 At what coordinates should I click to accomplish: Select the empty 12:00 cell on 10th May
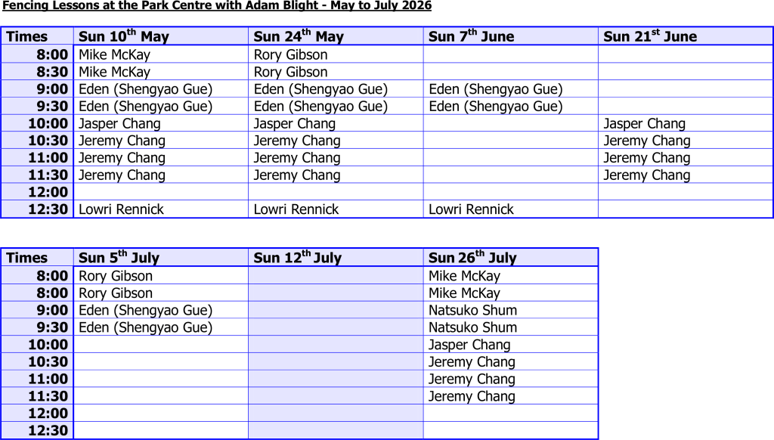(x=161, y=191)
